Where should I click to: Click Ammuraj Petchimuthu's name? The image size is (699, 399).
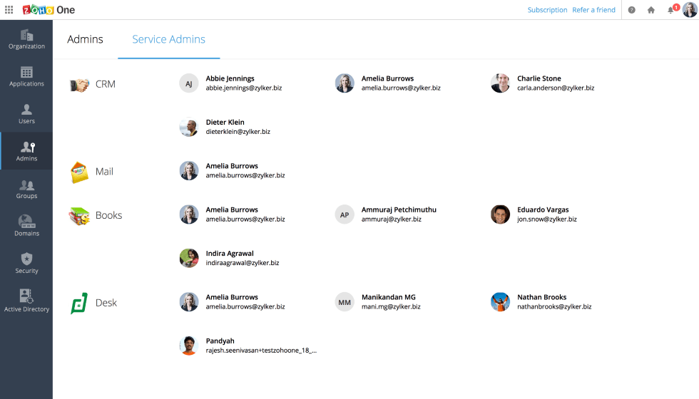399,209
